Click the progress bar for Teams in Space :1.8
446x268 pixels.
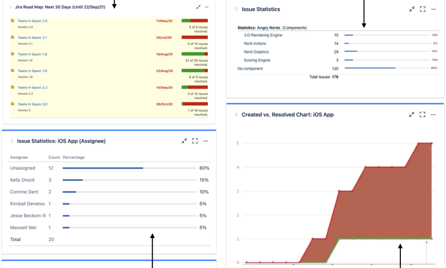pyautogui.click(x=195, y=54)
